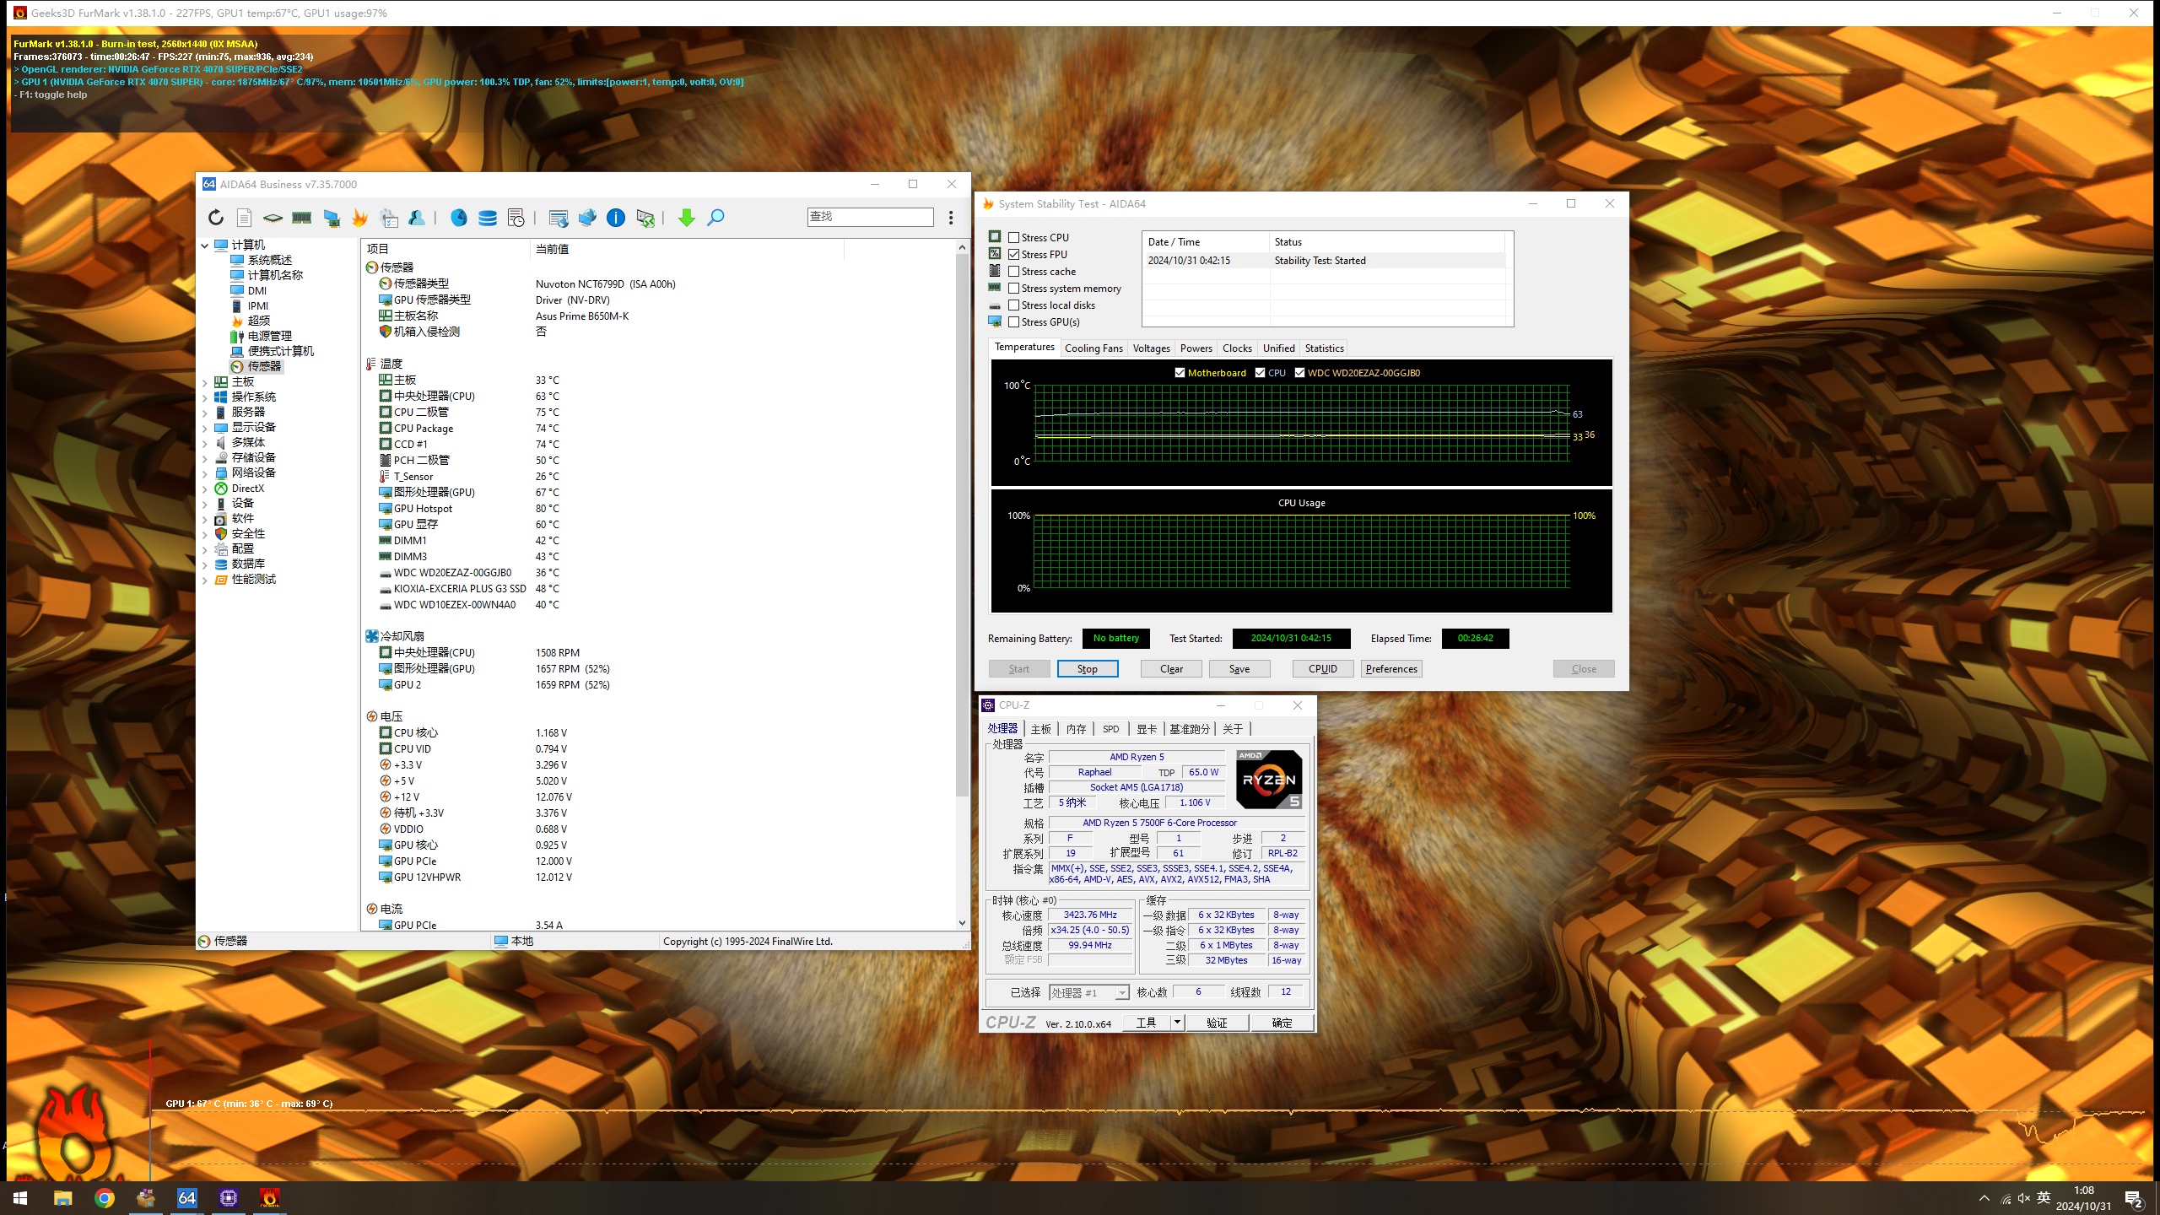Image resolution: width=2160 pixels, height=1215 pixels.
Task: Click the blue pie chart toolbar icon
Action: (x=458, y=218)
